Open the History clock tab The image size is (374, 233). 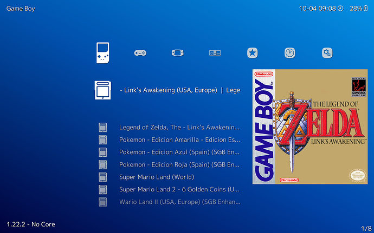(x=290, y=53)
